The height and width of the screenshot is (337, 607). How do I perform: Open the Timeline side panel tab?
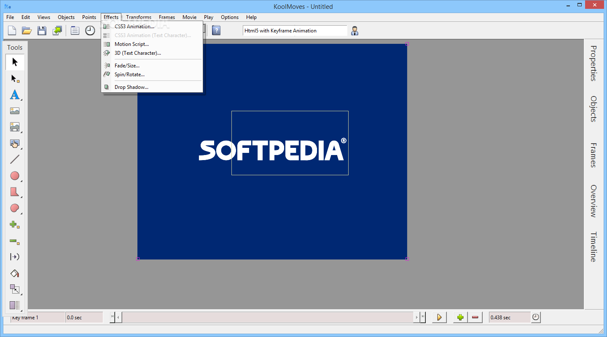click(x=593, y=247)
